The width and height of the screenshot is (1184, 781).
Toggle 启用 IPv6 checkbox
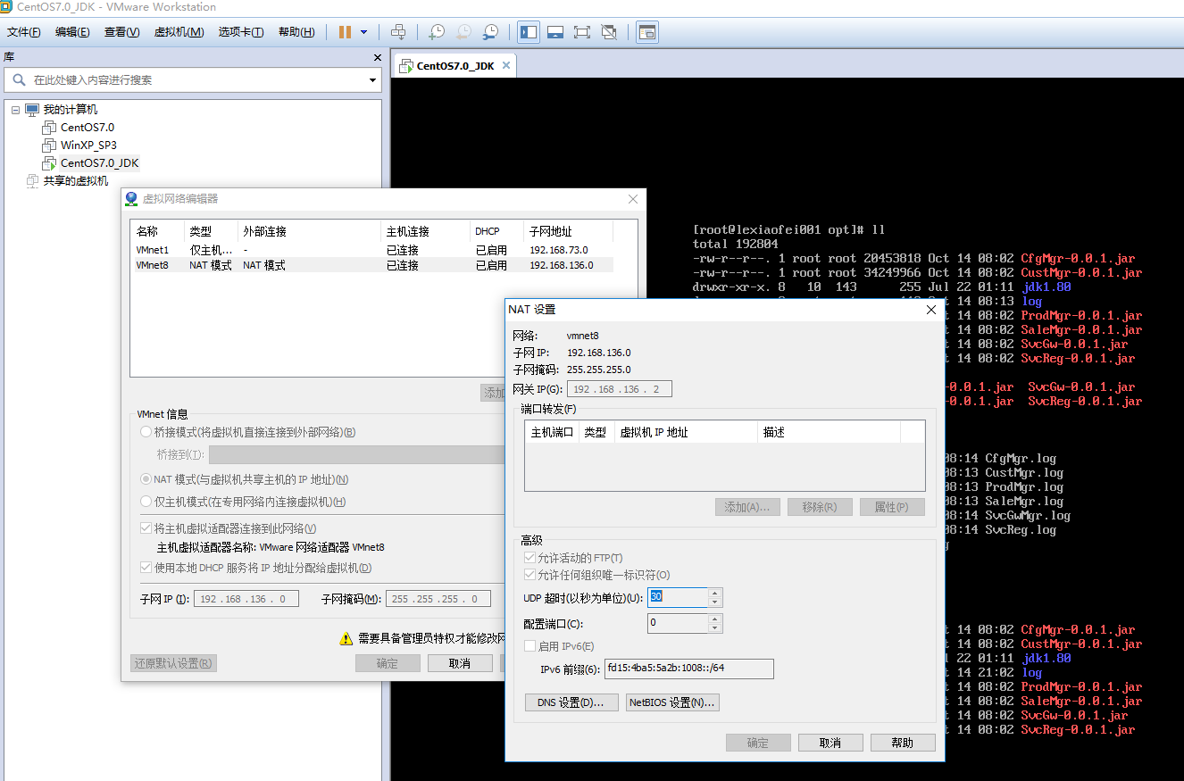click(530, 646)
